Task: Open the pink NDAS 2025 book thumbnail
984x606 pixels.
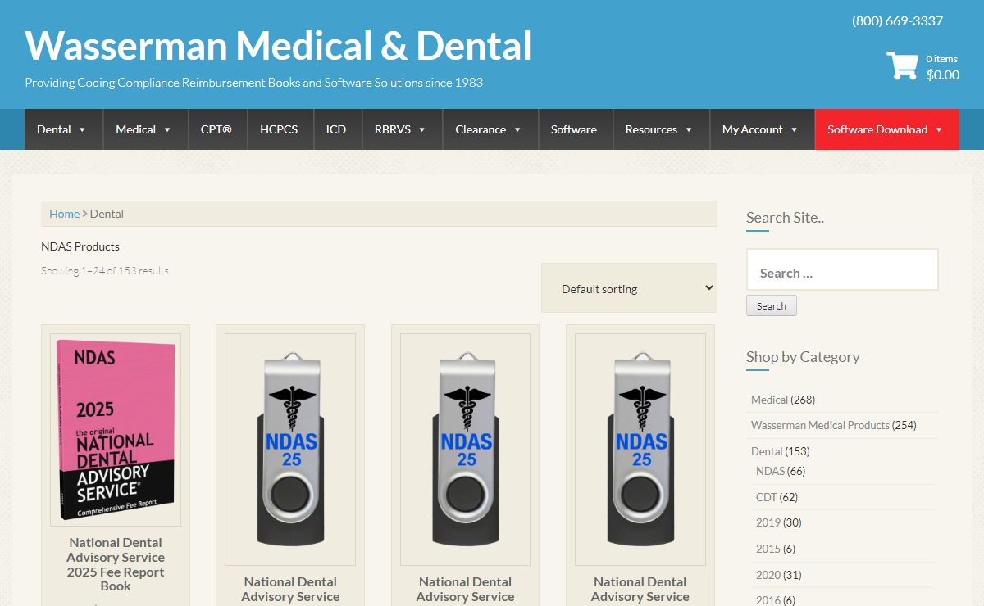Action: (x=116, y=430)
